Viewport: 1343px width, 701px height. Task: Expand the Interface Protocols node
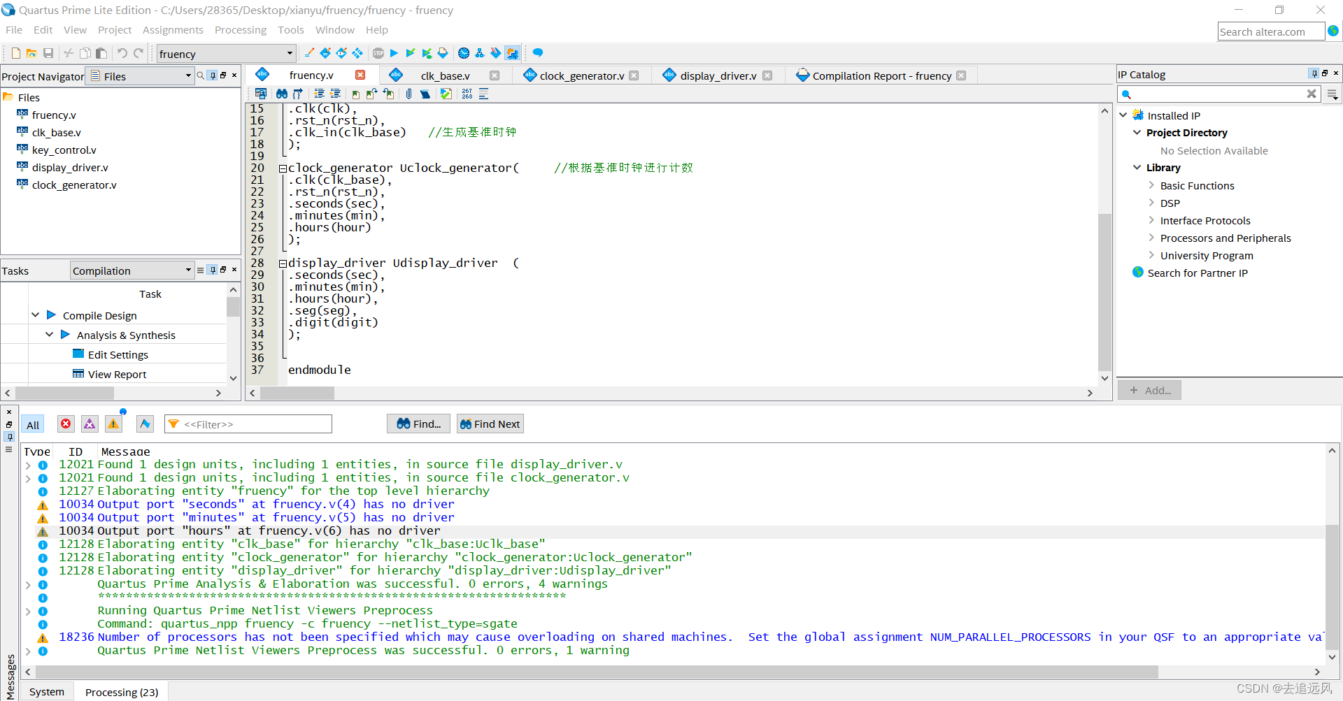coord(1151,220)
